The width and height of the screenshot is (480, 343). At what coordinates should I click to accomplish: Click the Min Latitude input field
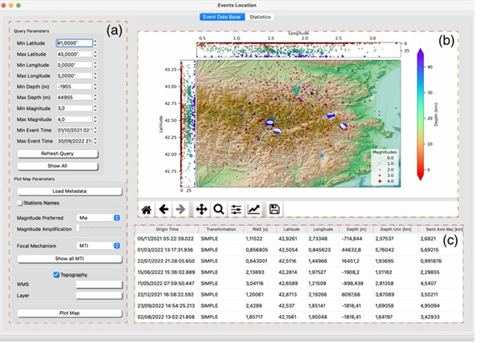point(75,43)
